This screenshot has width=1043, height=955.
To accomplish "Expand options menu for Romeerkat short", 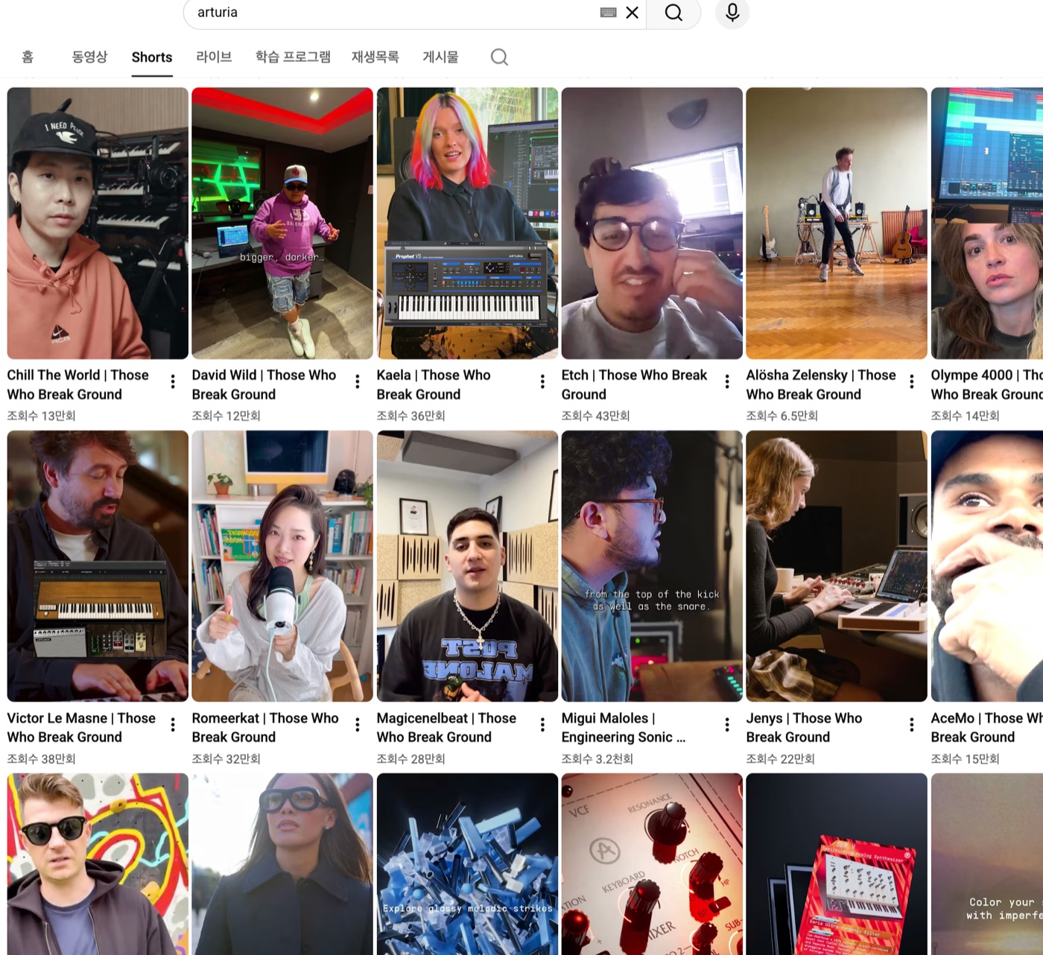I will tap(358, 725).
